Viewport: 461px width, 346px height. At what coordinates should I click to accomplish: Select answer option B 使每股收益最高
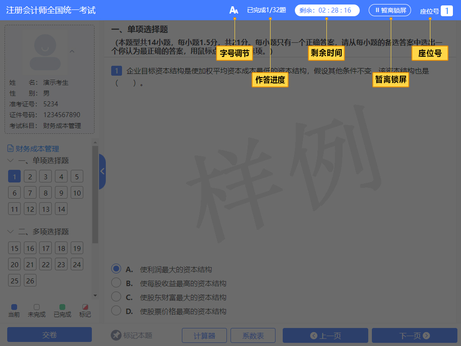pos(116,283)
